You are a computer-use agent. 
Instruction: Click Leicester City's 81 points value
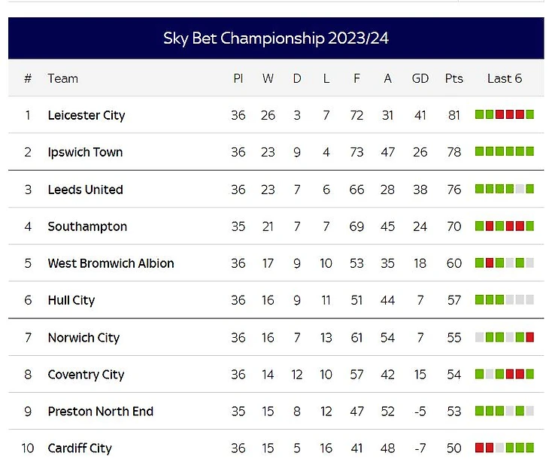(x=453, y=115)
